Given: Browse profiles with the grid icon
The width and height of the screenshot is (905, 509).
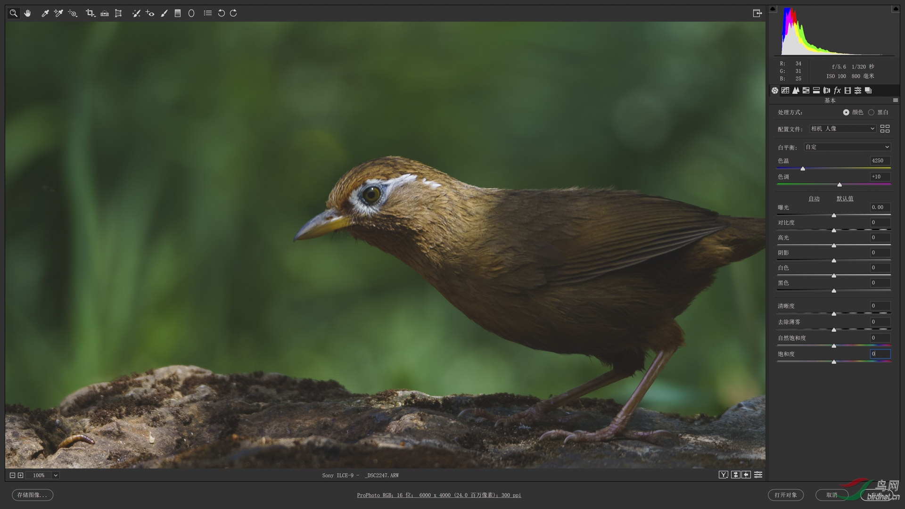Looking at the screenshot, I should pos(885,129).
